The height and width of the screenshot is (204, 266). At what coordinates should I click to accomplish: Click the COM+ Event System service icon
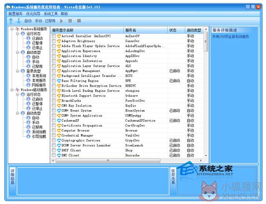point(59,111)
